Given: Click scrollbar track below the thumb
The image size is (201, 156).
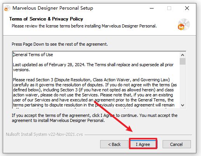Looking at the screenshot, I should click(x=182, y=83).
